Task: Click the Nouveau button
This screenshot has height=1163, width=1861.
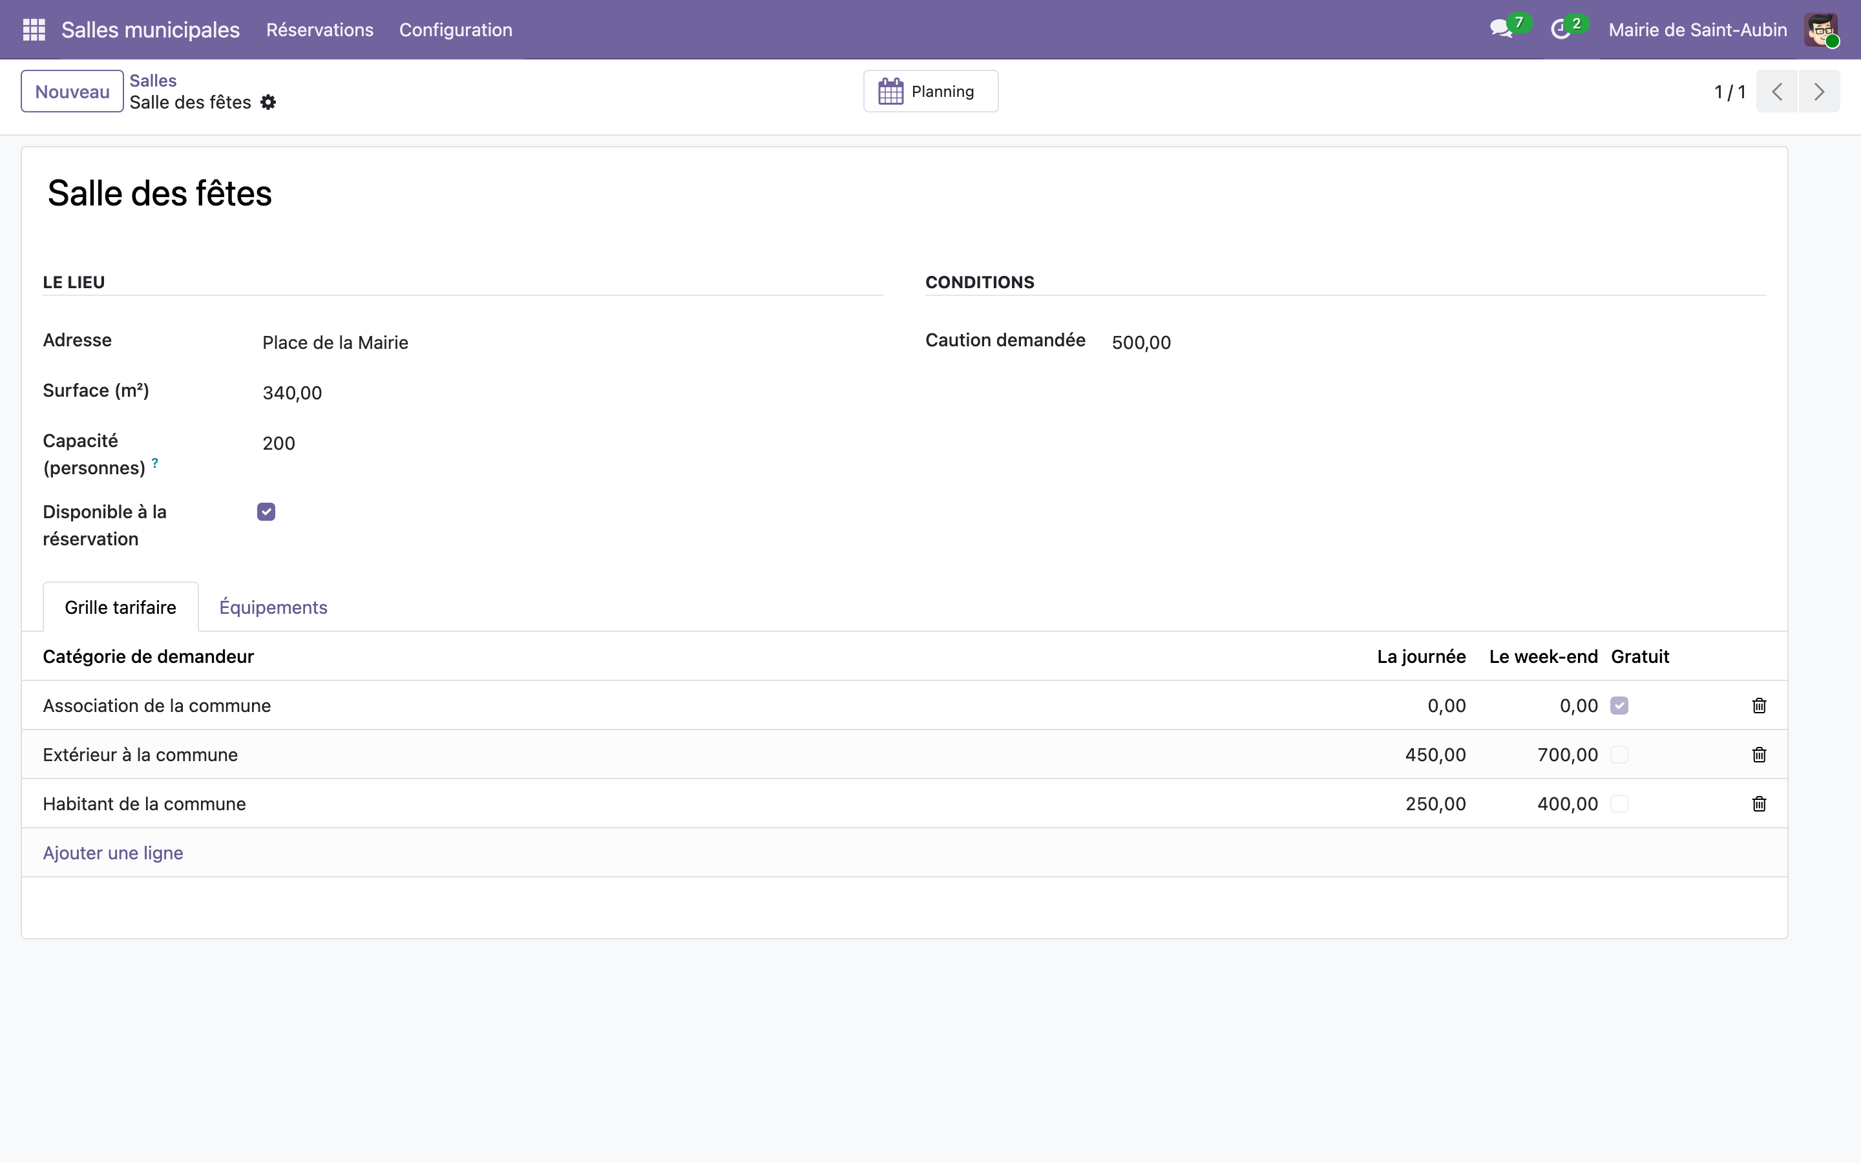Action: pyautogui.click(x=72, y=92)
